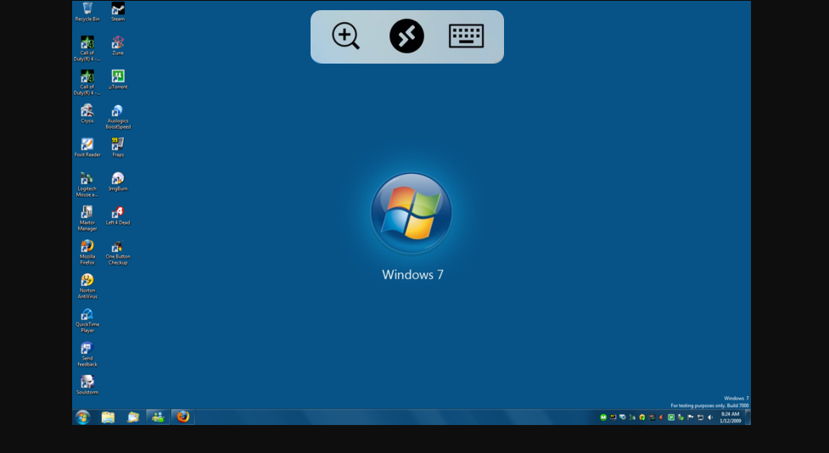Image resolution: width=829 pixels, height=453 pixels.
Task: Show the on-screen keyboard
Action: pos(466,36)
